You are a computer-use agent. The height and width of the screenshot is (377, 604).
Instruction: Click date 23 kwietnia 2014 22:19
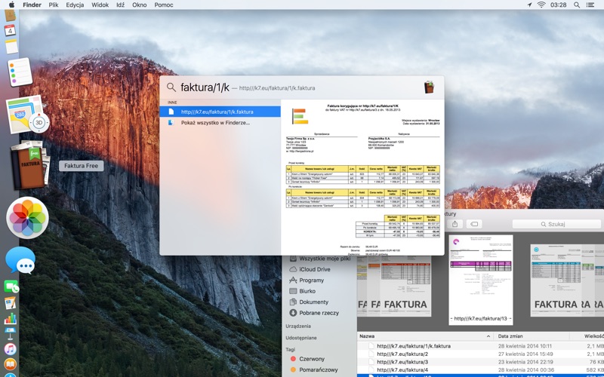tap(525, 362)
